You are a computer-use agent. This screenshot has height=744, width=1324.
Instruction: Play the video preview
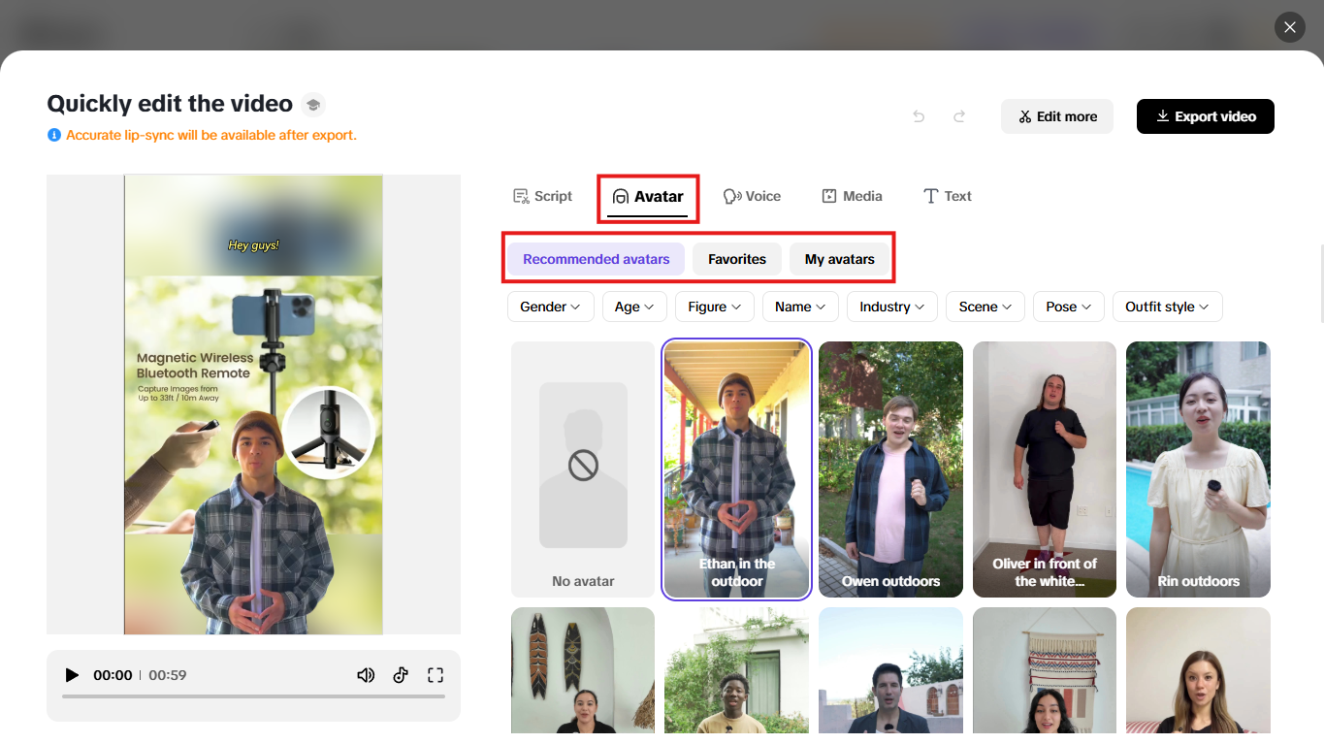(72, 675)
